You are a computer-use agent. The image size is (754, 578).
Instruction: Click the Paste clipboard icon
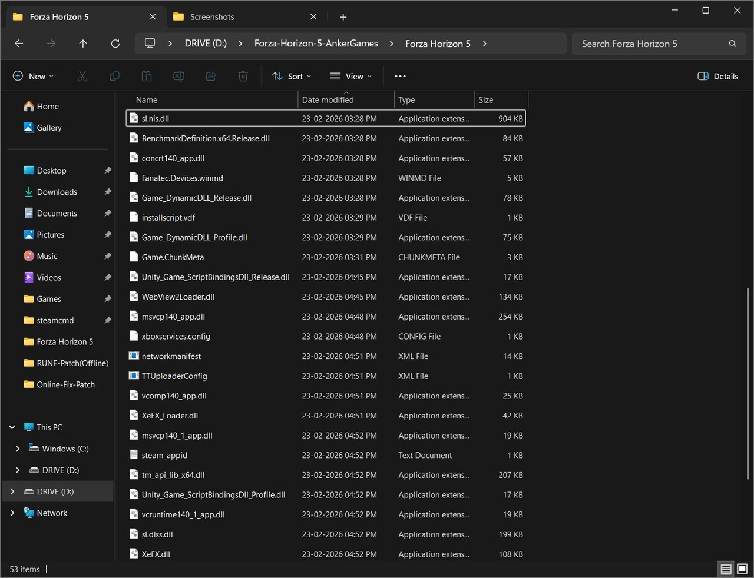pos(147,76)
